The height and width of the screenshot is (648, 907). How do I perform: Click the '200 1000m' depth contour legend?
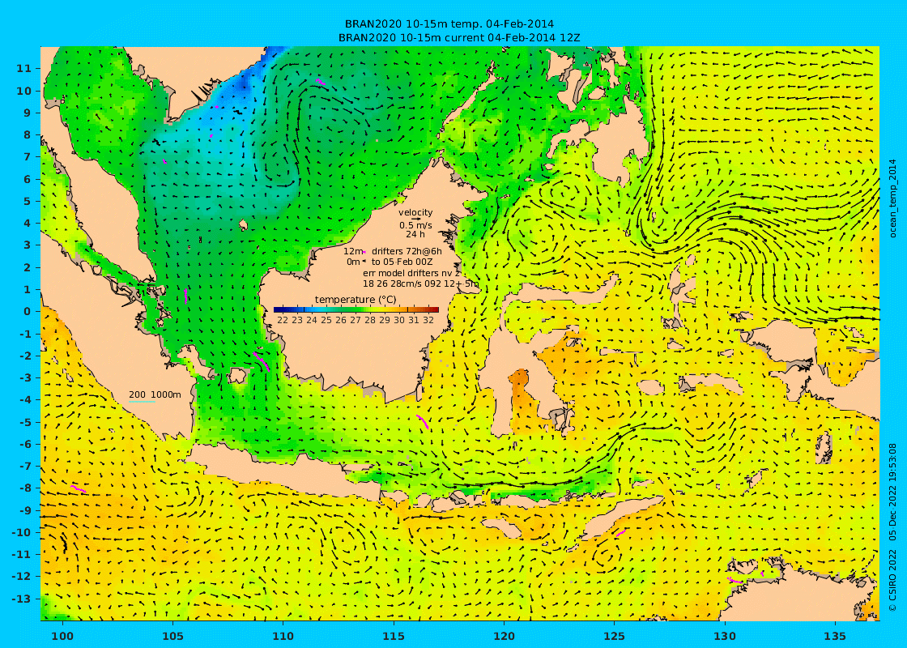155,394
